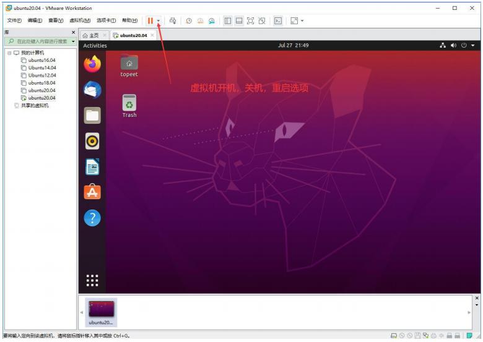483x342 pixels.
Task: Enter full screen mode via toolbar icon
Action: [250, 20]
